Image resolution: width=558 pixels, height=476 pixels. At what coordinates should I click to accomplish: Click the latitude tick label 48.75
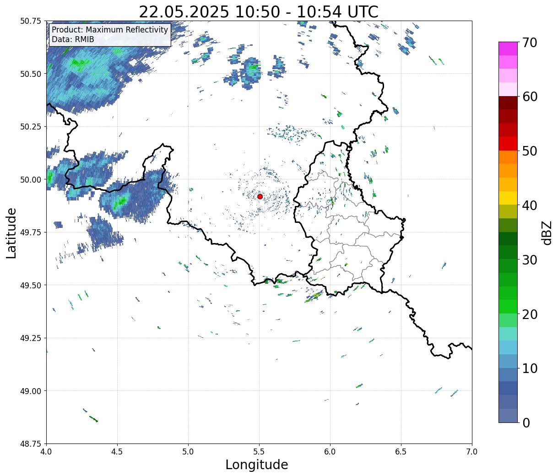(x=31, y=444)
